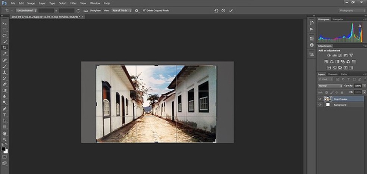367x174 pixels.
Task: Toggle Delete Cropped Pixels checkbox
Action: pyautogui.click(x=144, y=10)
